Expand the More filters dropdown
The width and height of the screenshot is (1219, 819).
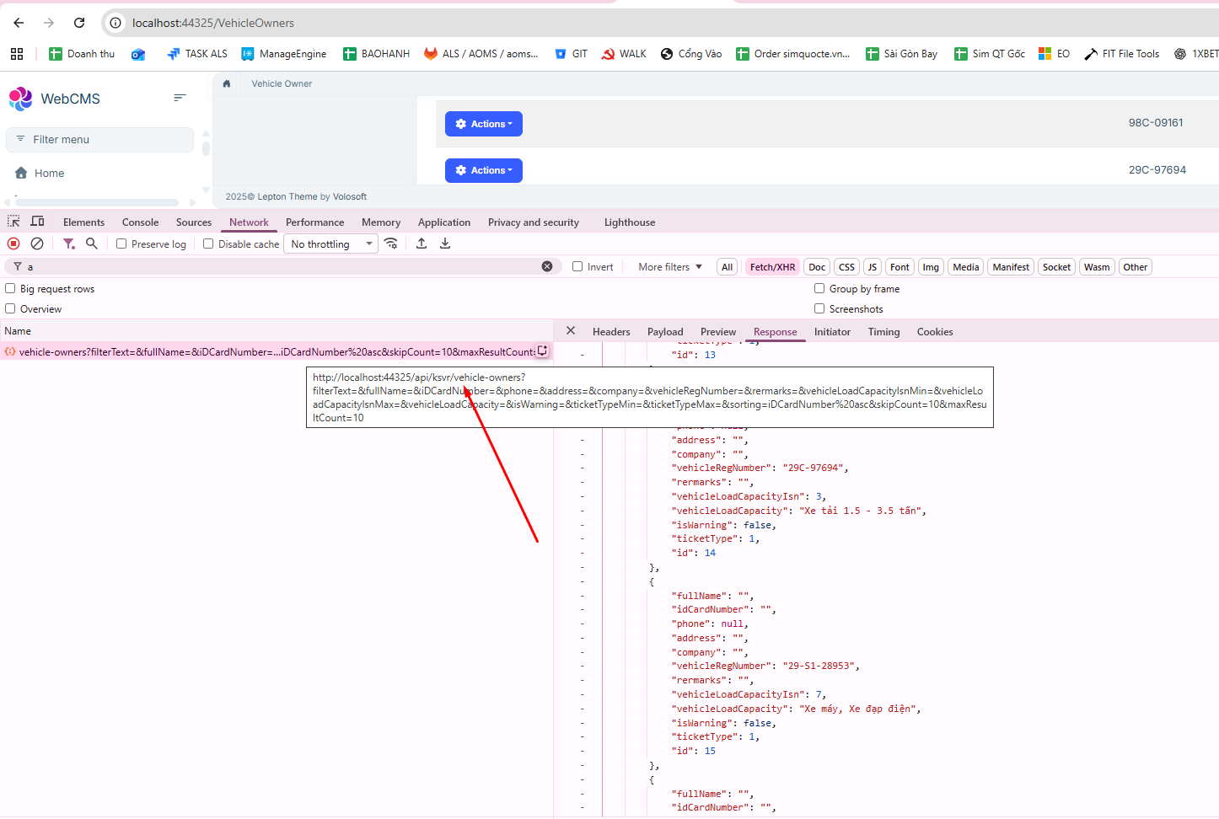[x=669, y=267]
